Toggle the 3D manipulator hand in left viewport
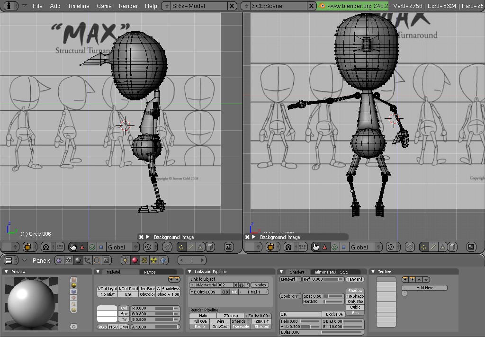485x337 pixels. click(73, 247)
